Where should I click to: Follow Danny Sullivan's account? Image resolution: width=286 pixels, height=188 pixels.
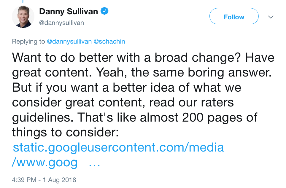[234, 17]
